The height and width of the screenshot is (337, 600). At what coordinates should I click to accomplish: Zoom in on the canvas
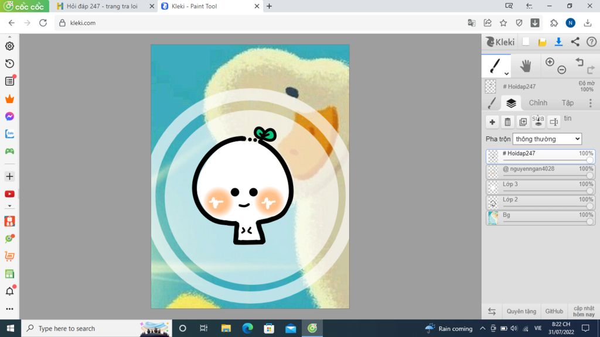[x=550, y=62]
